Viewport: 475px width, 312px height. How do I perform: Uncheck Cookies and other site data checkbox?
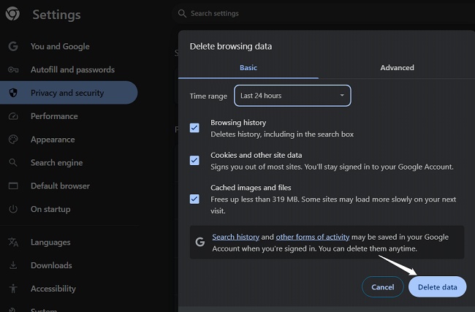coord(194,160)
